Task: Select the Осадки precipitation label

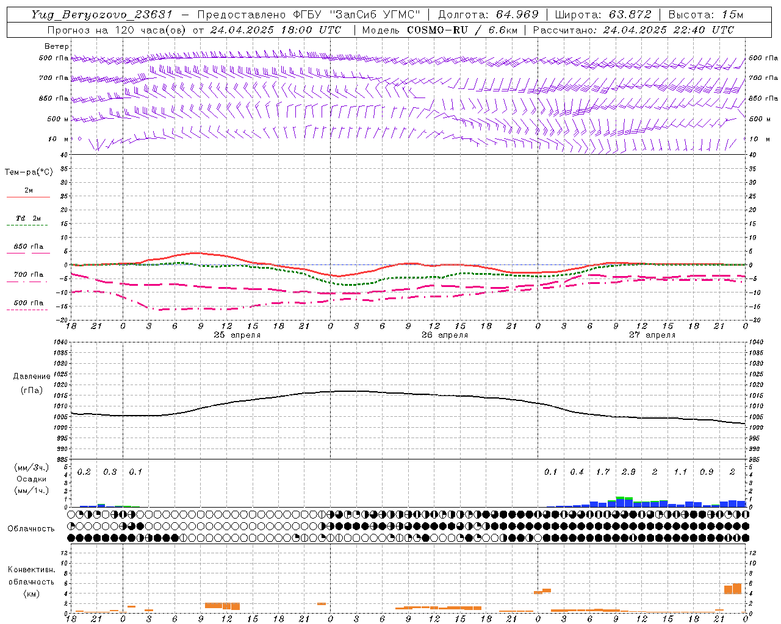Action: [x=32, y=479]
